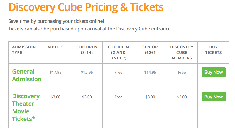Click Buy Now for General Admission
The width and height of the screenshot is (235, 136).
213,72
